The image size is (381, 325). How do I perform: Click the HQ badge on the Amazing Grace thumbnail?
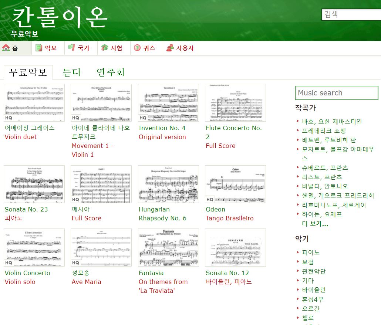8,118
